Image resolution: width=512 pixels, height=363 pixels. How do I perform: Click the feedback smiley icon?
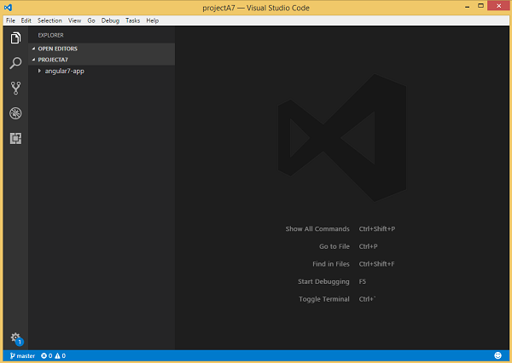[x=497, y=355]
